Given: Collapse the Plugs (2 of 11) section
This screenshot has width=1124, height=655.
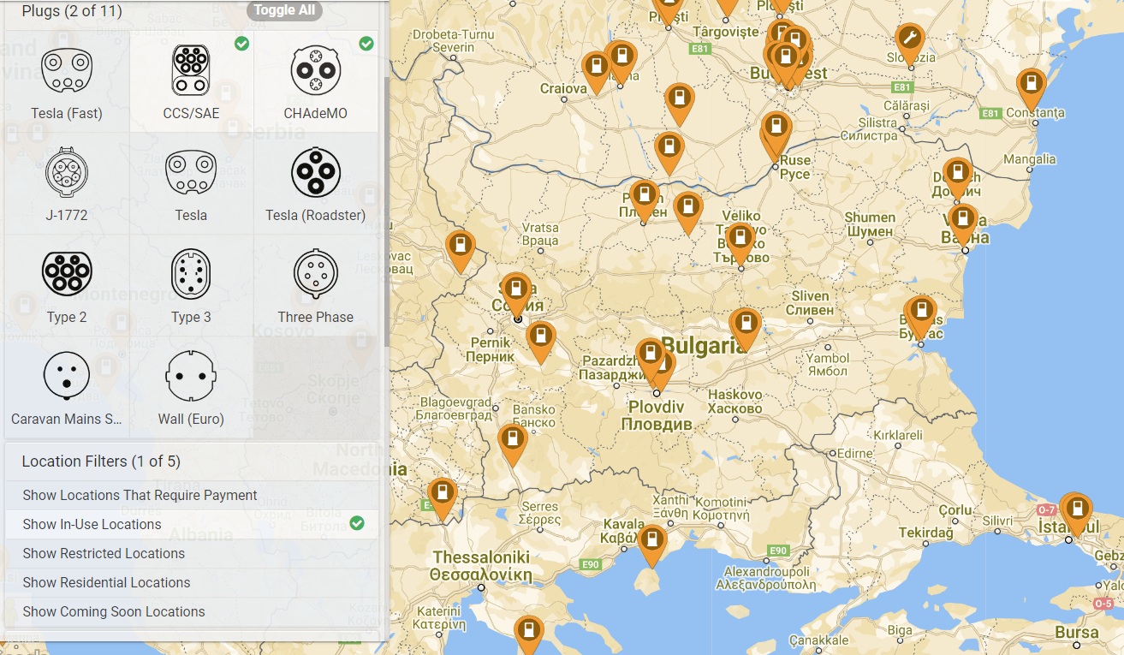Looking at the screenshot, I should (x=73, y=11).
